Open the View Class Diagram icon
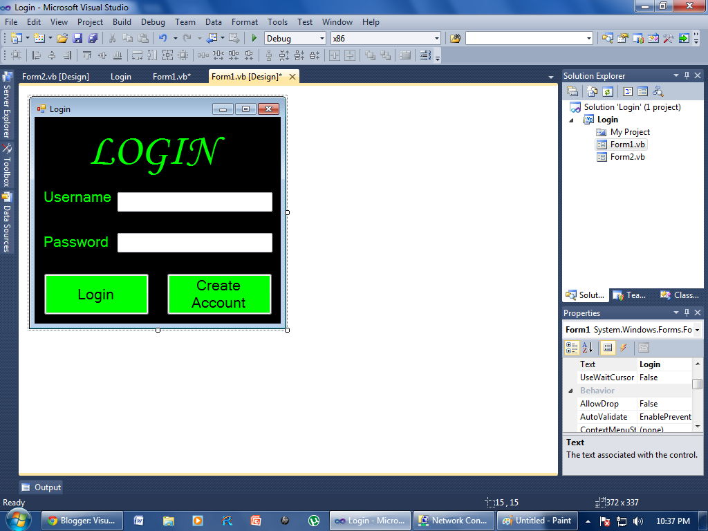 (657, 91)
